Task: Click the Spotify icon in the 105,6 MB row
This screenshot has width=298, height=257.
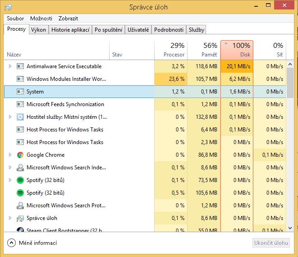Action: 20,193
